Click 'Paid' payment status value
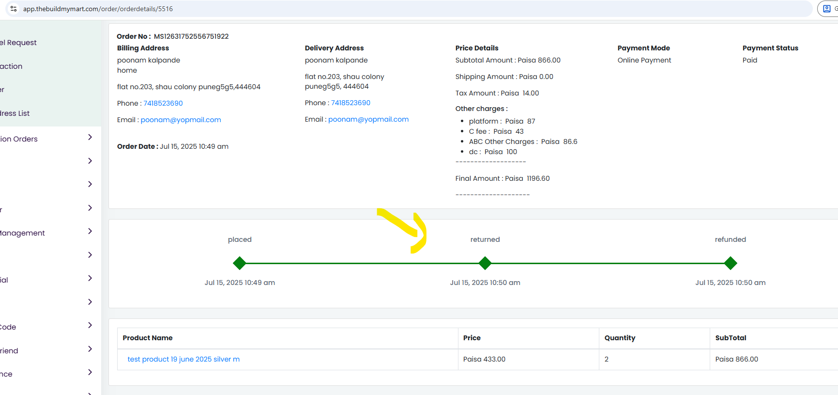This screenshot has height=395, width=838. 750,60
